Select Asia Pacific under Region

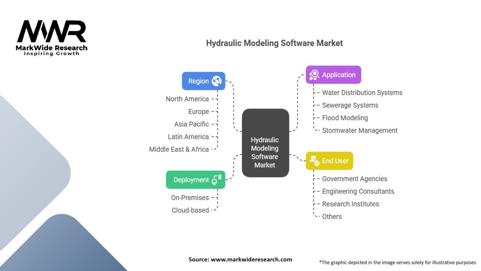(192, 124)
